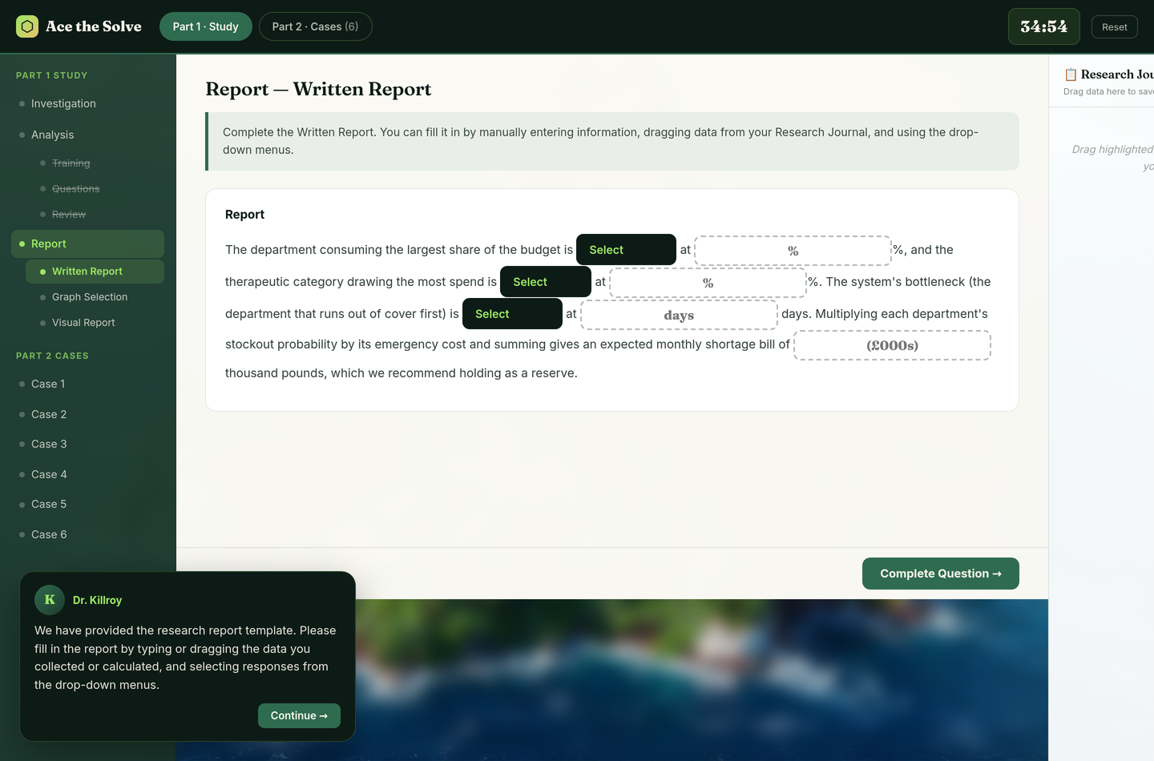This screenshot has height=761, width=1154.
Task: Open the therapeutic category Select dropdown
Action: pyautogui.click(x=546, y=282)
